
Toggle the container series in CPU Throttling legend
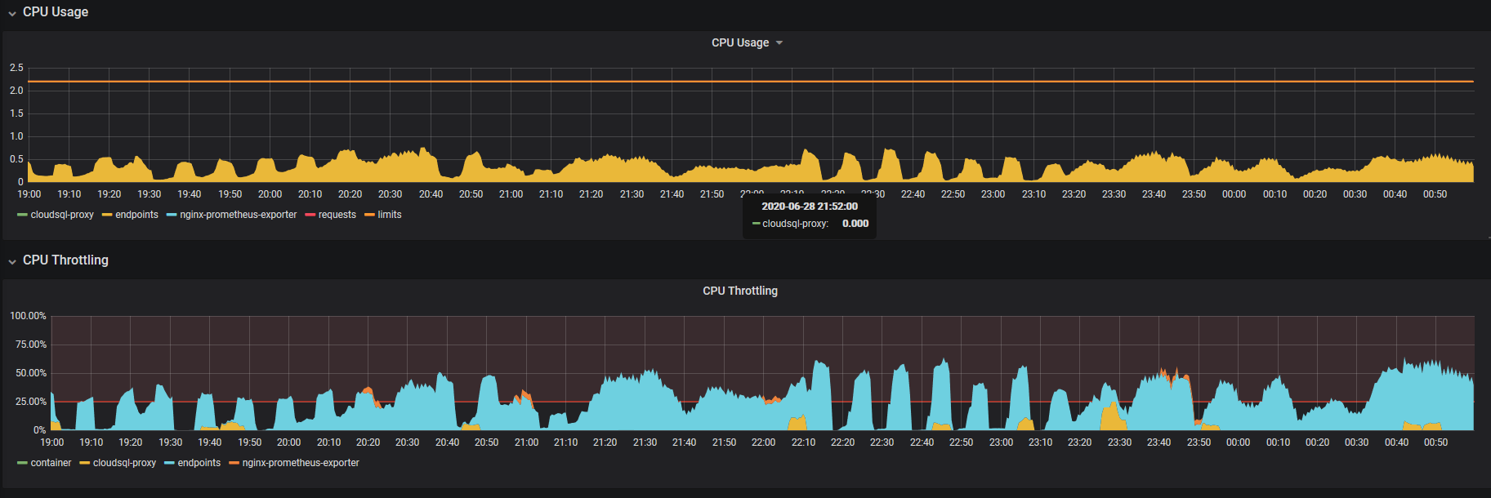(51, 463)
